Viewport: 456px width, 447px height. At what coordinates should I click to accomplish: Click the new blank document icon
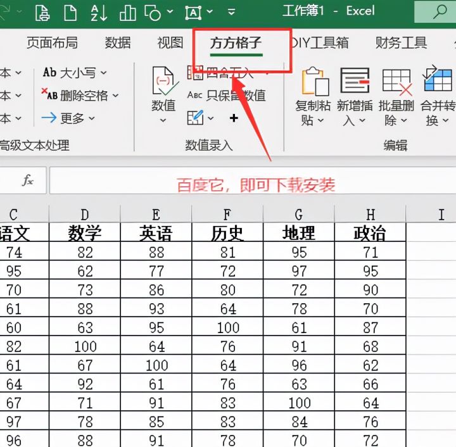[x=70, y=13]
